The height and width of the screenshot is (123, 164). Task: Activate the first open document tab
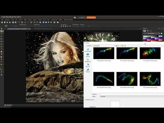[x=19, y=29]
